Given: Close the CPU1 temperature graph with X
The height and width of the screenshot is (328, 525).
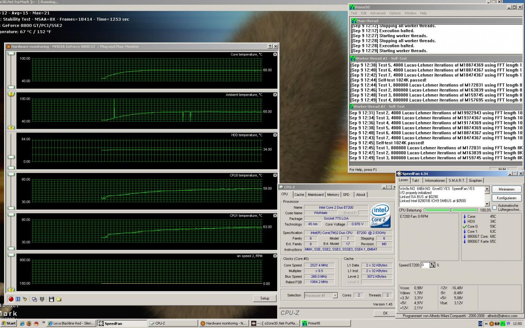Looking at the screenshot, I should pyautogui.click(x=275, y=215).
